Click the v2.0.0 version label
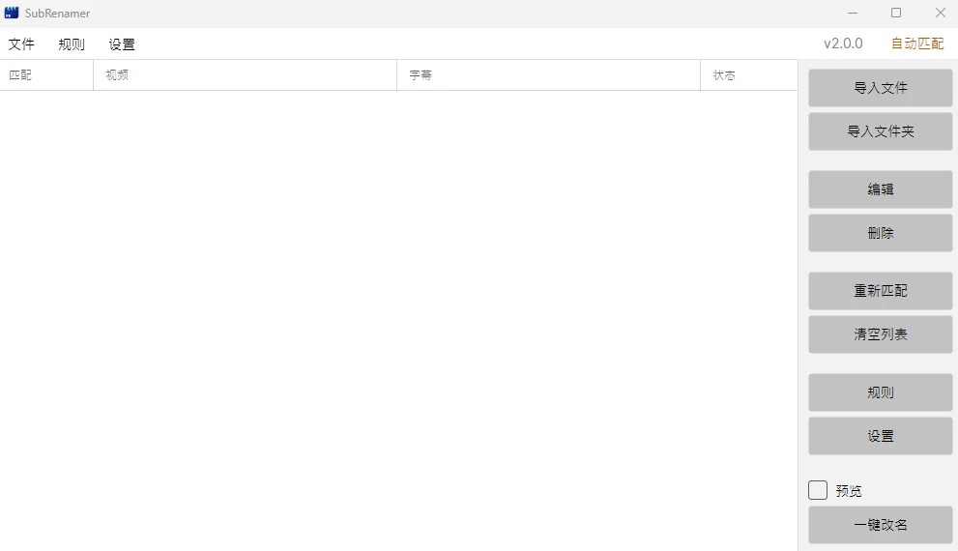The image size is (958, 551). (x=843, y=43)
